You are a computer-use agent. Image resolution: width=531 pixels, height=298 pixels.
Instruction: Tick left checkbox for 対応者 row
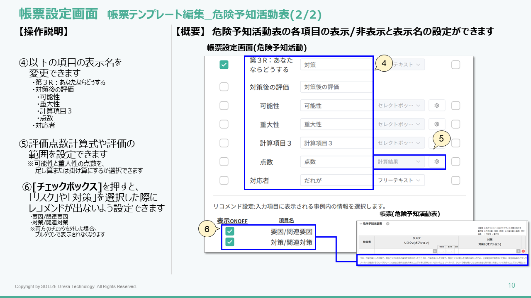(x=224, y=180)
